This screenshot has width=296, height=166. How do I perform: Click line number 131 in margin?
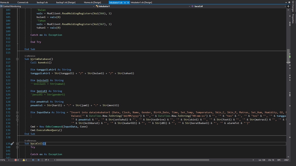point(8,112)
